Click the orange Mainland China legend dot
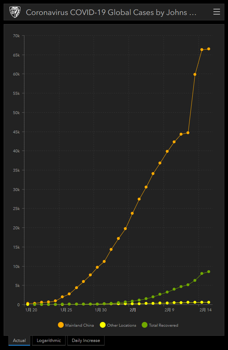228x350 pixels. [61, 325]
